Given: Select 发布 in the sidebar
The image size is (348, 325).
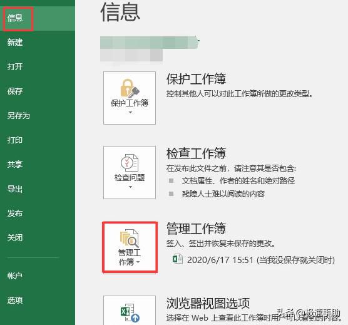Looking at the screenshot, I should [15, 214].
